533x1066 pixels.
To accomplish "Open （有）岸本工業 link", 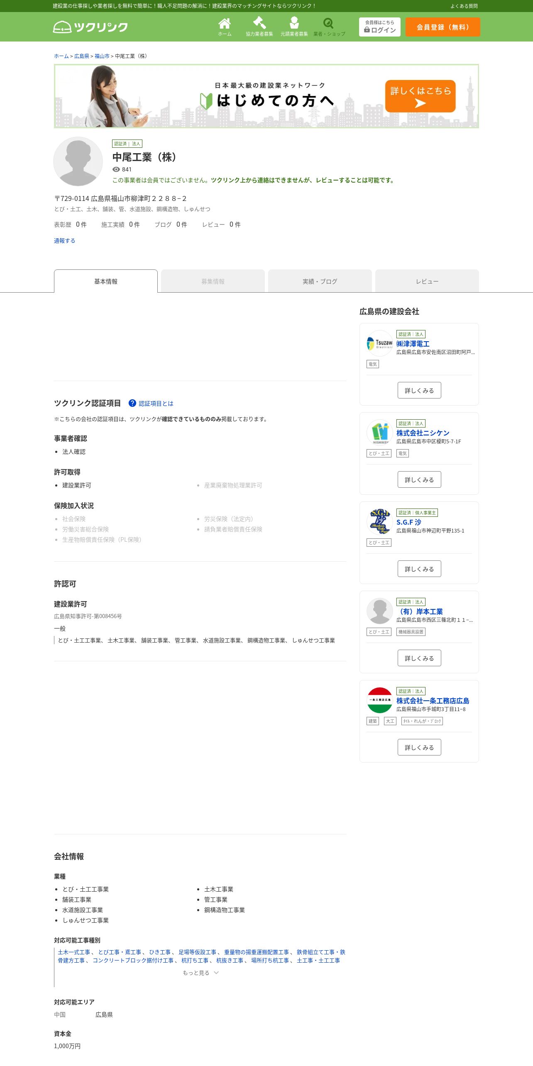I will [x=420, y=611].
